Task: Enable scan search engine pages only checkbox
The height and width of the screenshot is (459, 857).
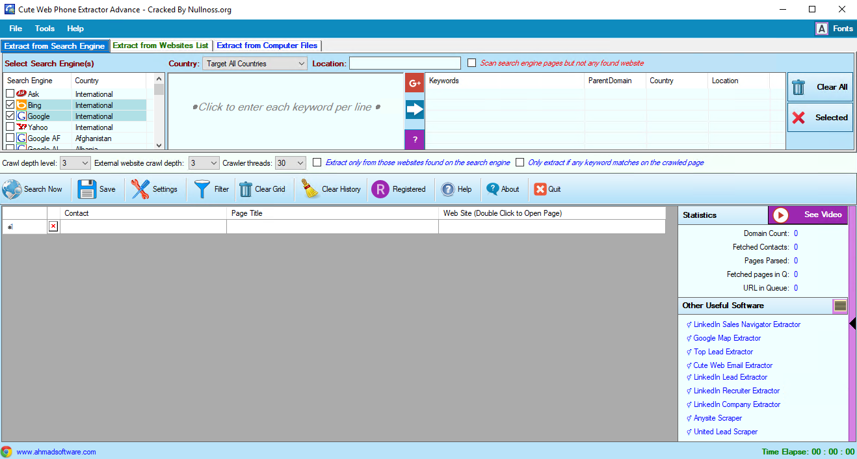Action: click(473, 63)
